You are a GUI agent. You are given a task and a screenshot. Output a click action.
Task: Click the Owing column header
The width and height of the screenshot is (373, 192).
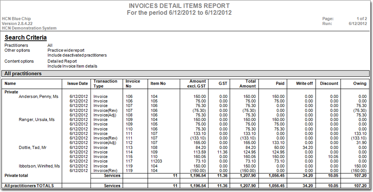(360, 84)
